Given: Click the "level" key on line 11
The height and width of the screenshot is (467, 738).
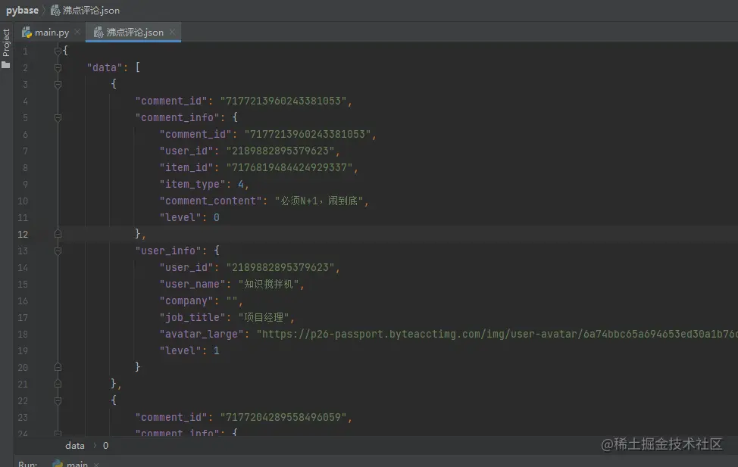Looking at the screenshot, I should (x=180, y=217).
